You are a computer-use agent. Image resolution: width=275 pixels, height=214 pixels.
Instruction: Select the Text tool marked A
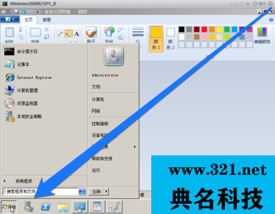point(76,33)
